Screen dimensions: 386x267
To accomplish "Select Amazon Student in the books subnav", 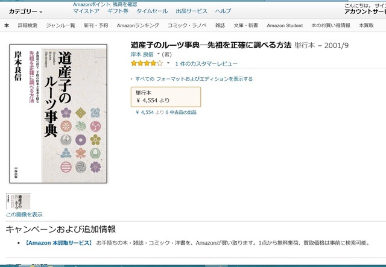I will 285,25.
